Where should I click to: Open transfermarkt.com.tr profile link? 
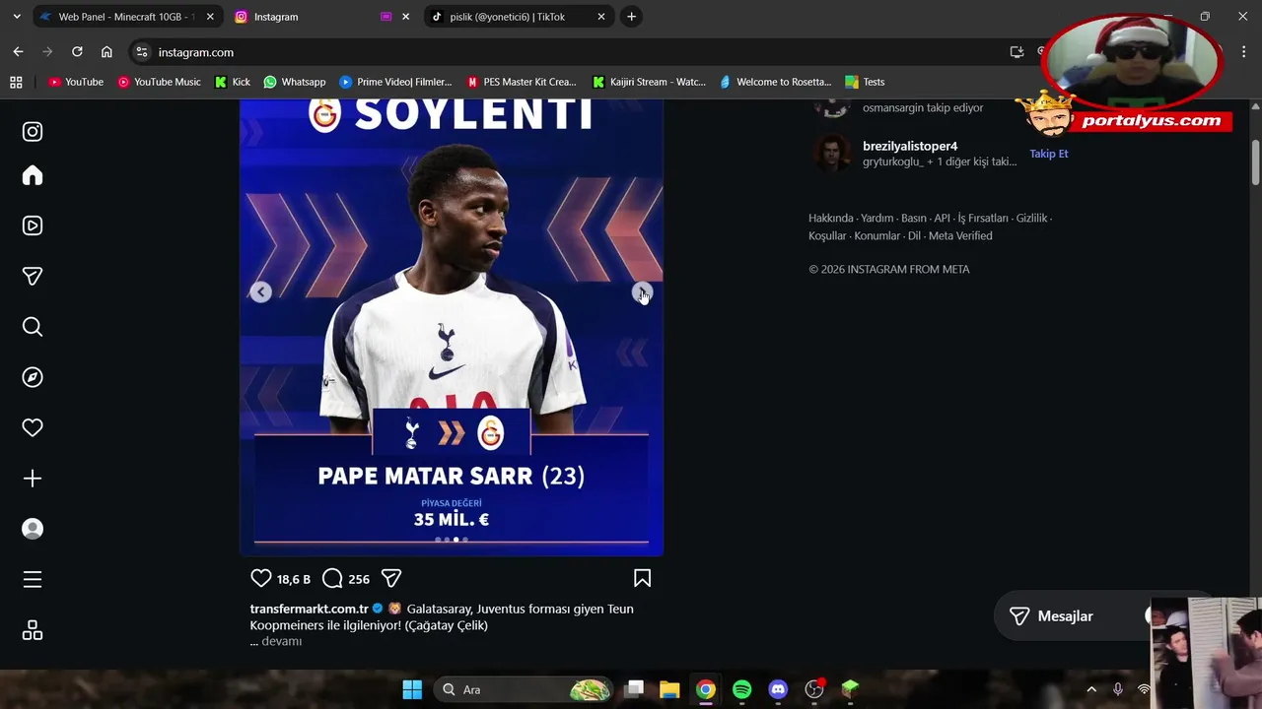(309, 609)
